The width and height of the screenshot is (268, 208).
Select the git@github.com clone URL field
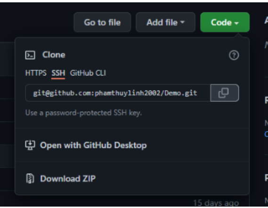point(118,93)
